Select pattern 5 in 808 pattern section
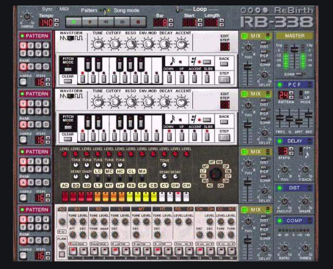The height and width of the screenshot is (269, 333). pyautogui.click(x=23, y=169)
